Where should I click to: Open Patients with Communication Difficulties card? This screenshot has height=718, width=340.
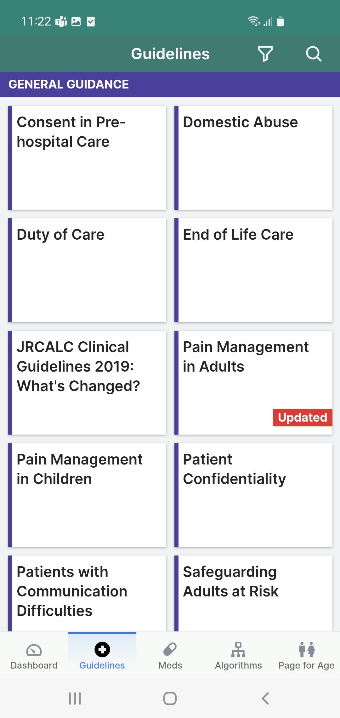click(x=87, y=594)
